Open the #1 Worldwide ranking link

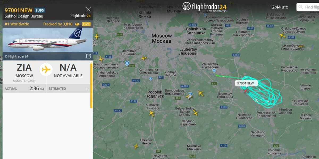click(17, 24)
